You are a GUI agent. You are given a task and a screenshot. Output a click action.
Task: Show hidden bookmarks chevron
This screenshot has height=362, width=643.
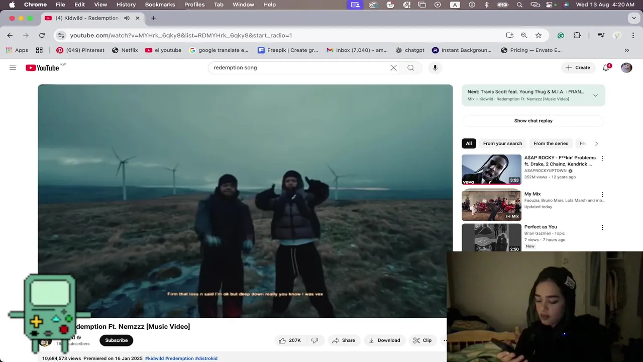626,50
